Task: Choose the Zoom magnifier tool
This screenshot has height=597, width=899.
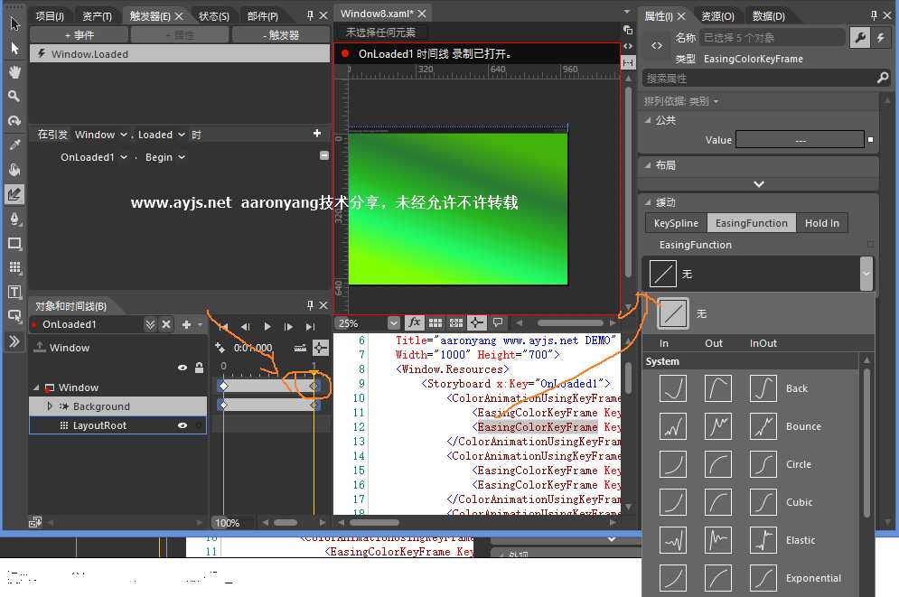Action: pos(14,96)
